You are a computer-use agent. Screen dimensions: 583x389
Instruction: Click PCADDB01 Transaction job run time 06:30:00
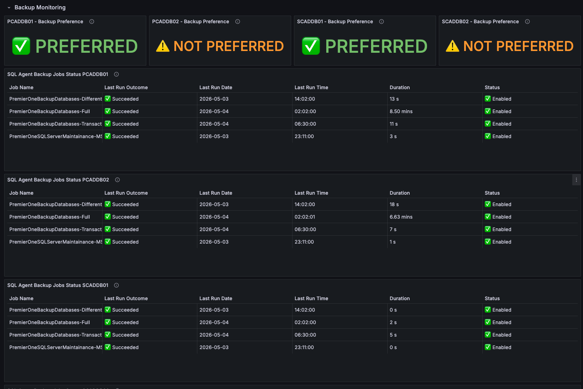coord(305,124)
